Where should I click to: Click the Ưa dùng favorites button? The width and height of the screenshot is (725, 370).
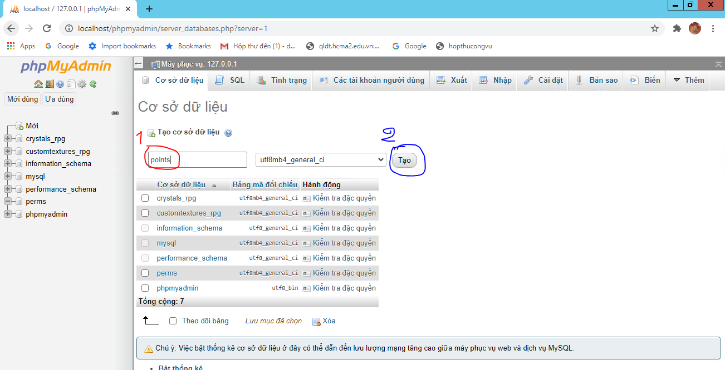(59, 99)
